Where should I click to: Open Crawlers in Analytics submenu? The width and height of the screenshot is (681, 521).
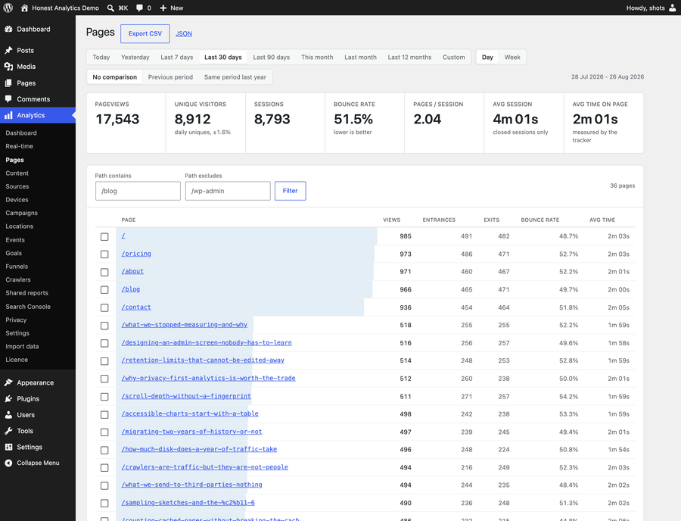click(18, 280)
